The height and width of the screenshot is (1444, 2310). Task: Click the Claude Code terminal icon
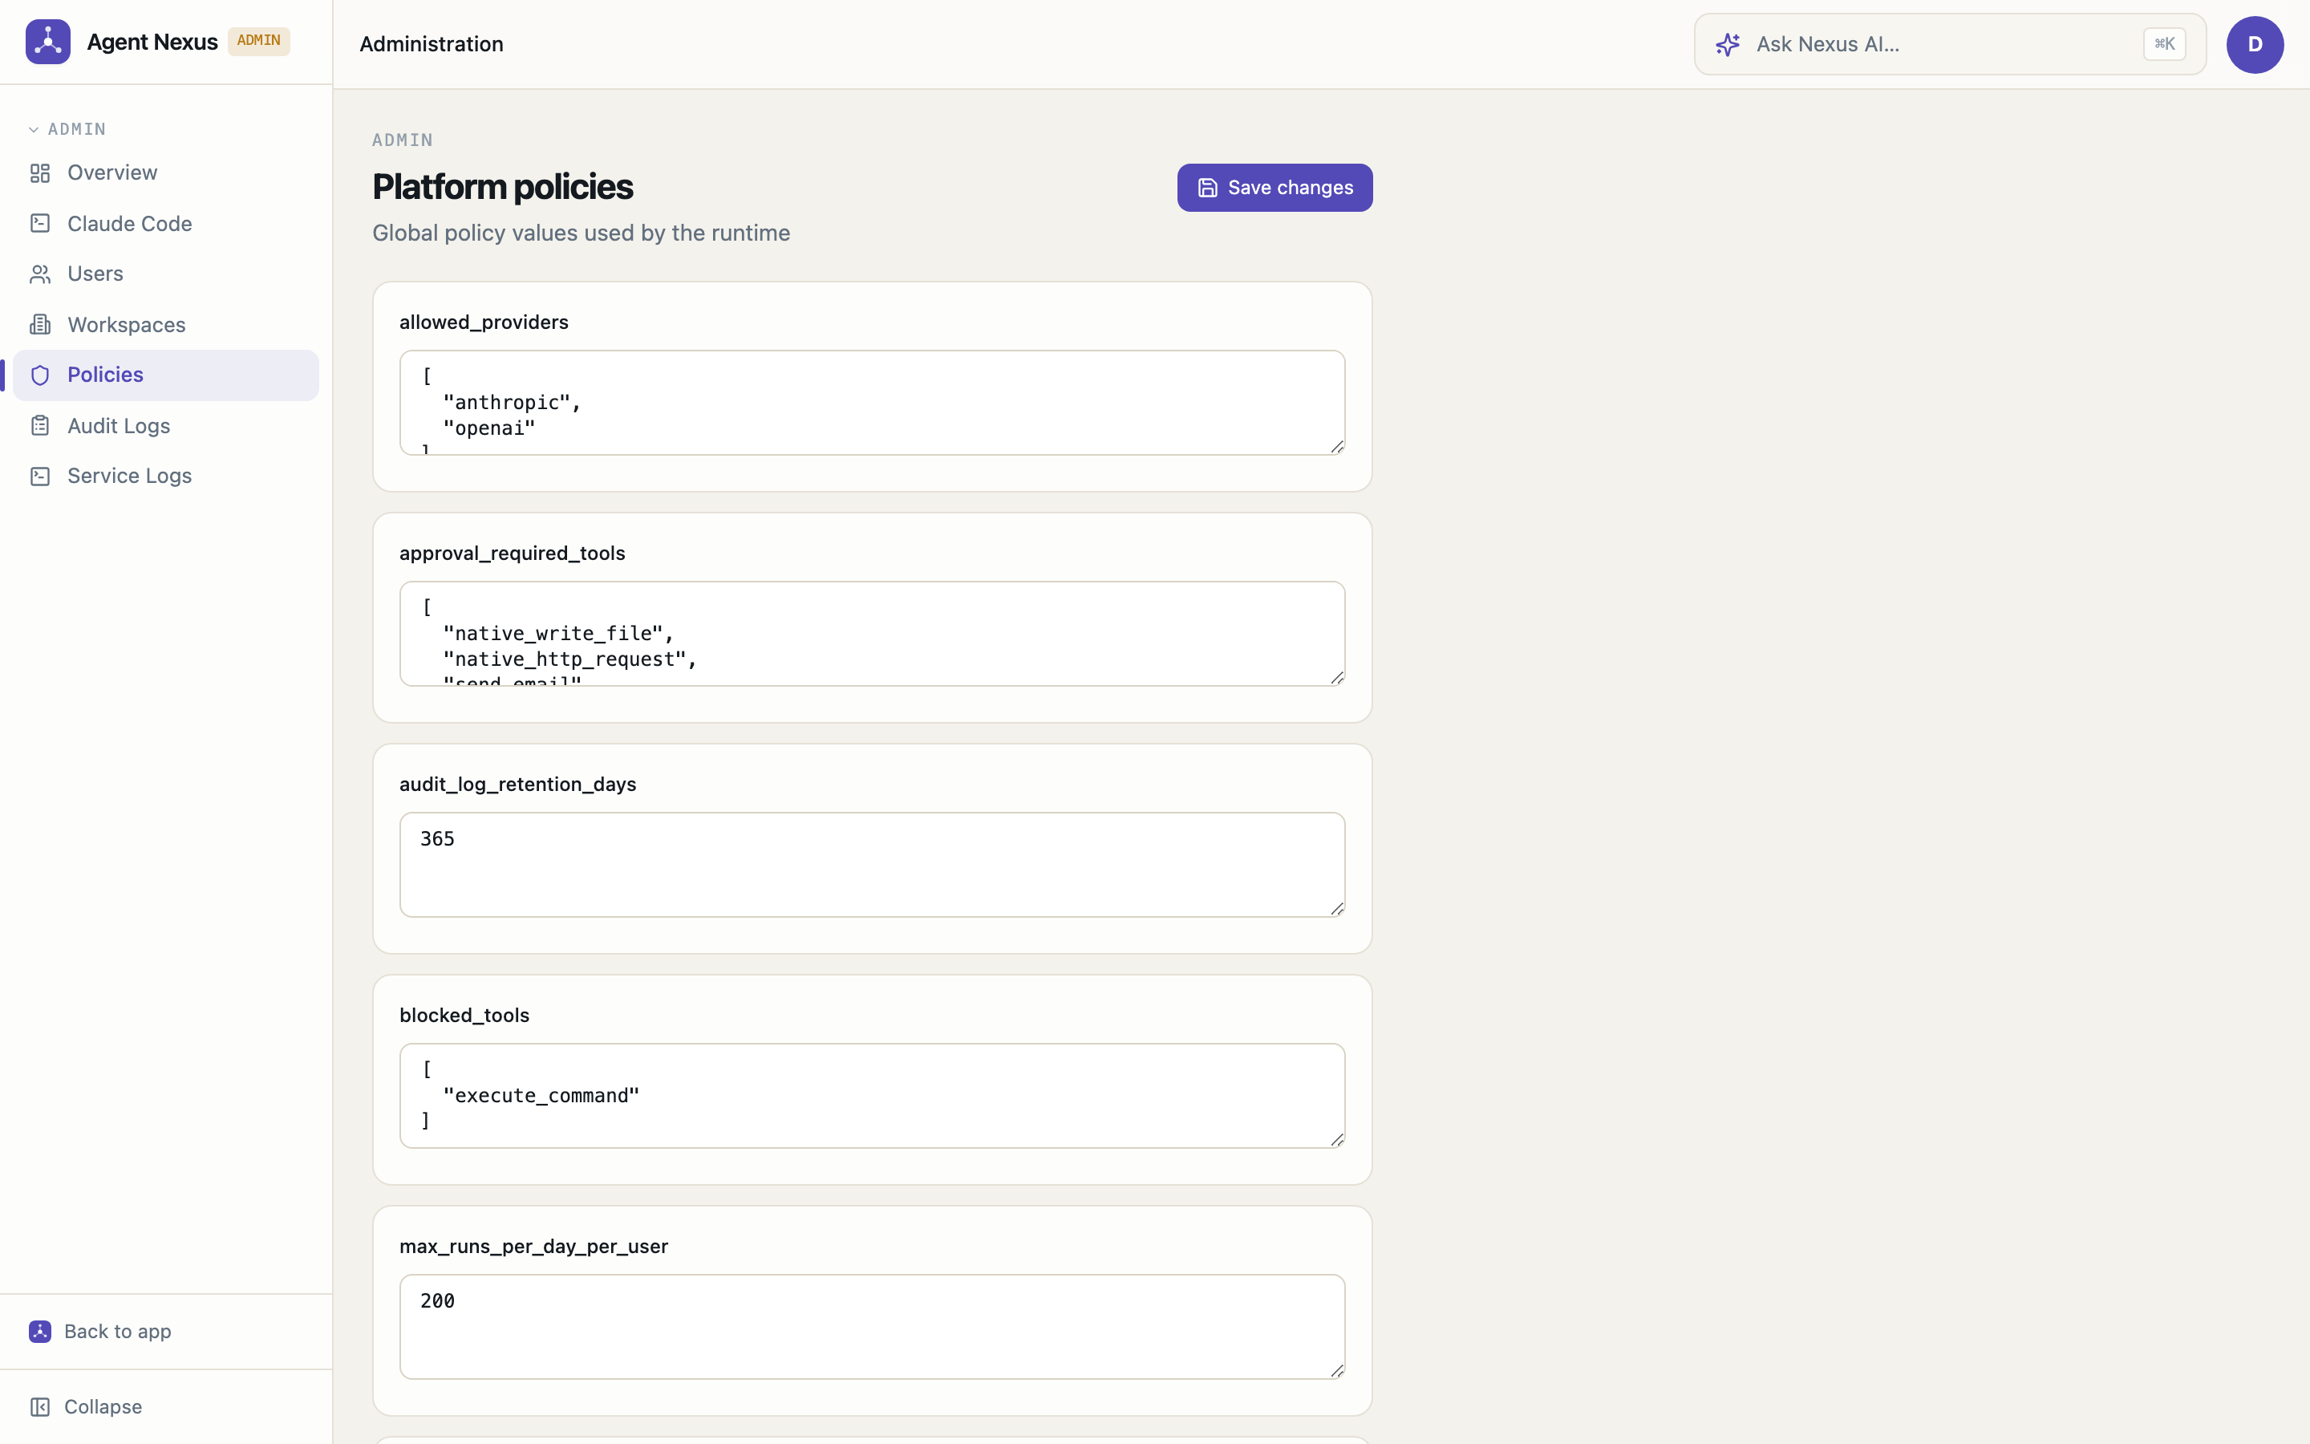pos(40,224)
